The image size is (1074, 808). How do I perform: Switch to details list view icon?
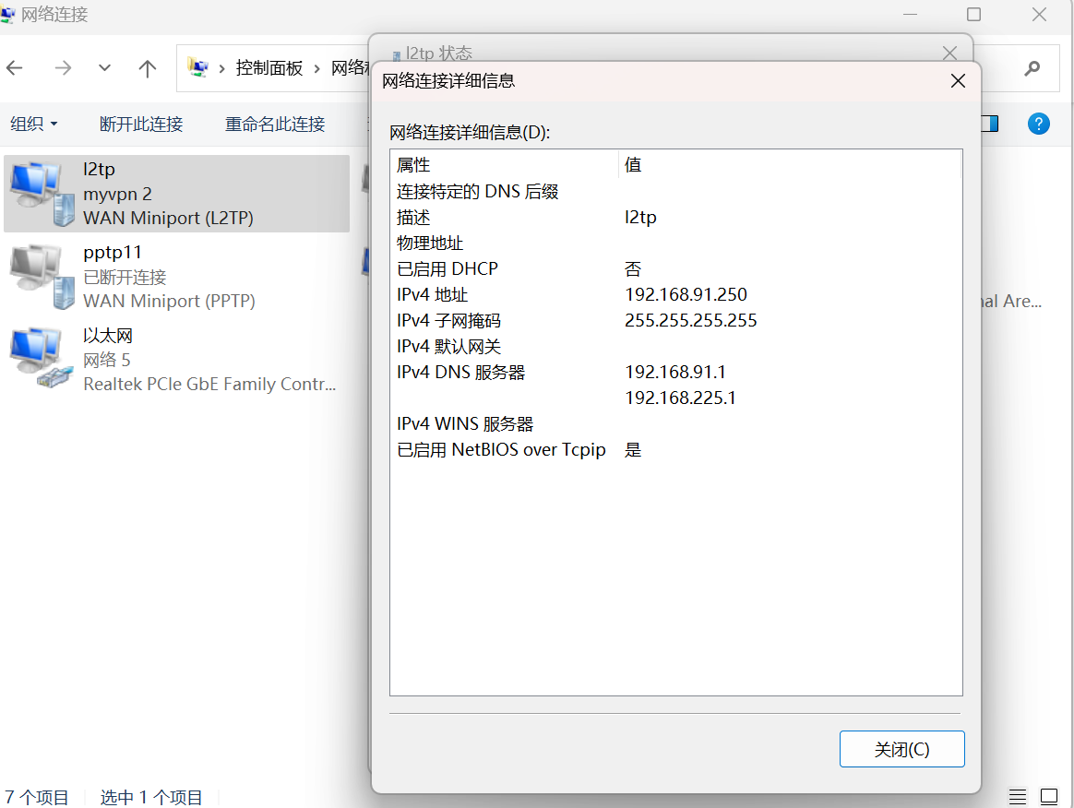coord(1017,796)
